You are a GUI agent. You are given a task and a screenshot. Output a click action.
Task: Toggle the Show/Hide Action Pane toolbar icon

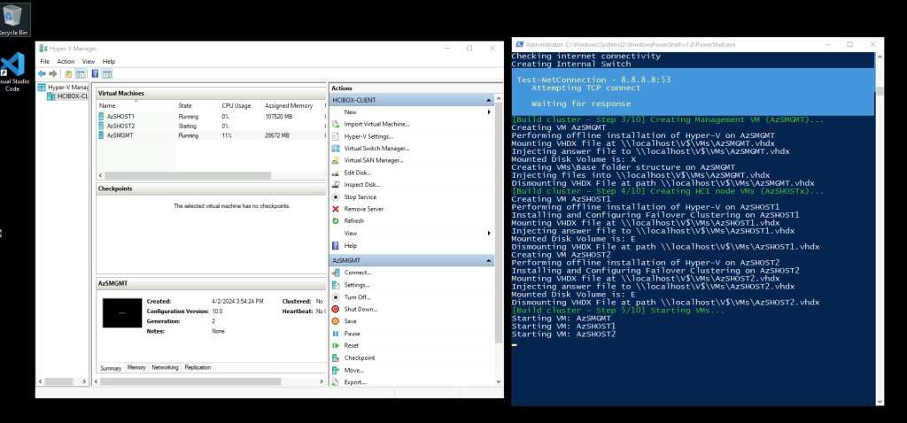click(106, 73)
